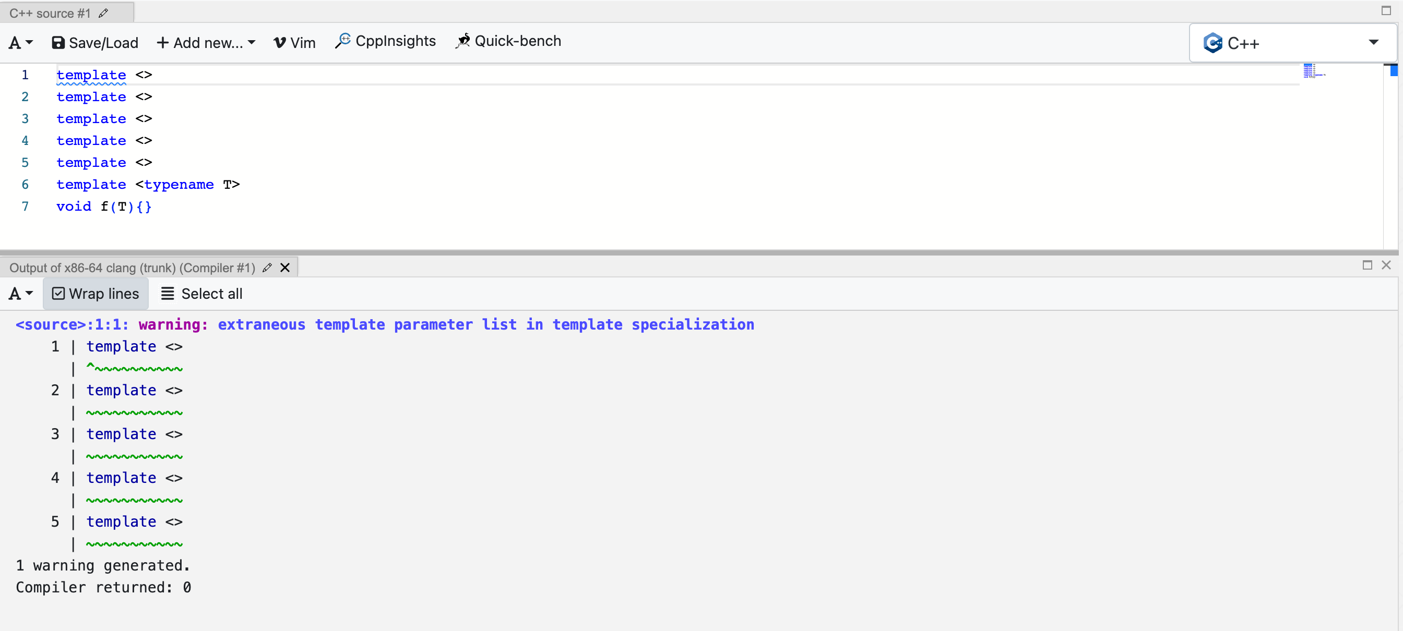Image resolution: width=1403 pixels, height=631 pixels.
Task: Click on 'void f(T){}' code line
Action: click(103, 207)
